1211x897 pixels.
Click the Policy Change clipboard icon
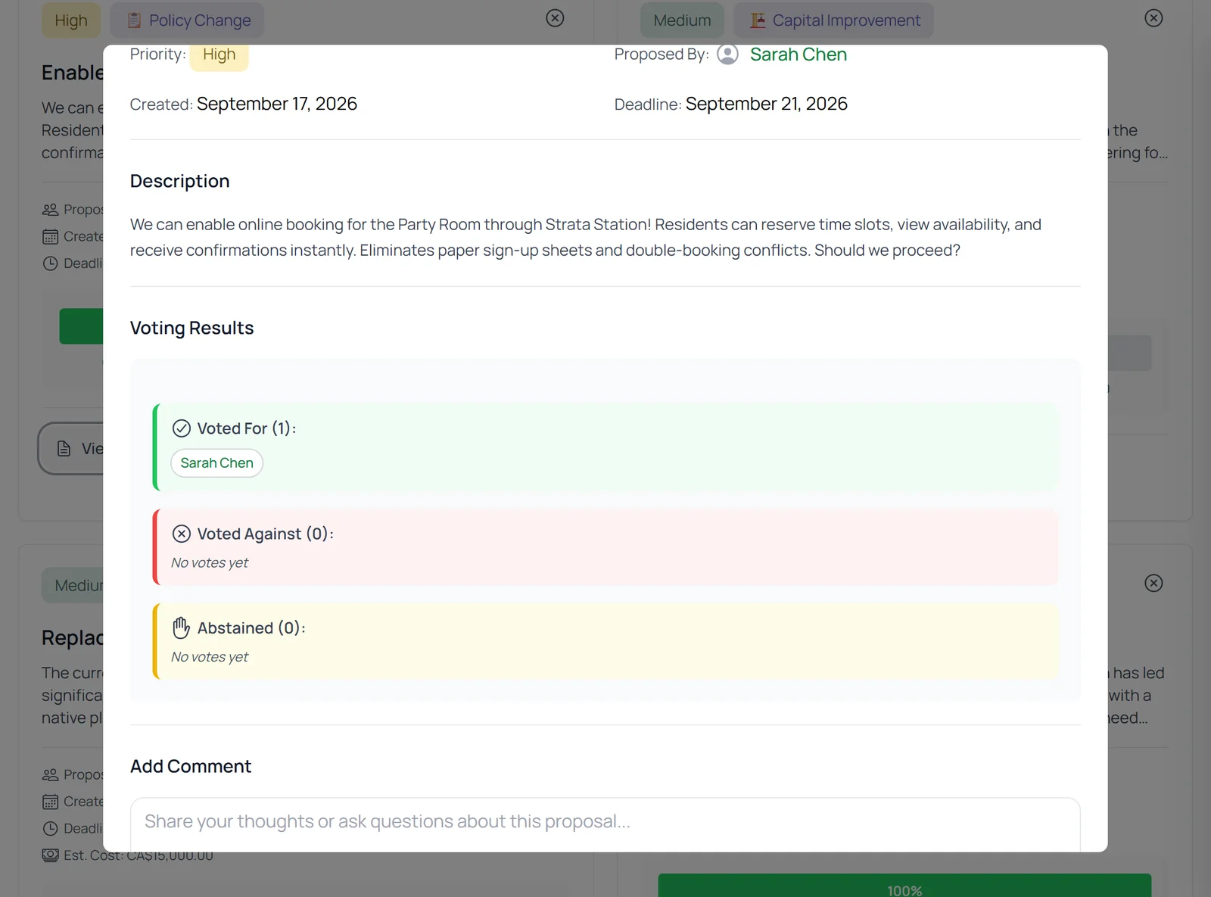point(134,20)
